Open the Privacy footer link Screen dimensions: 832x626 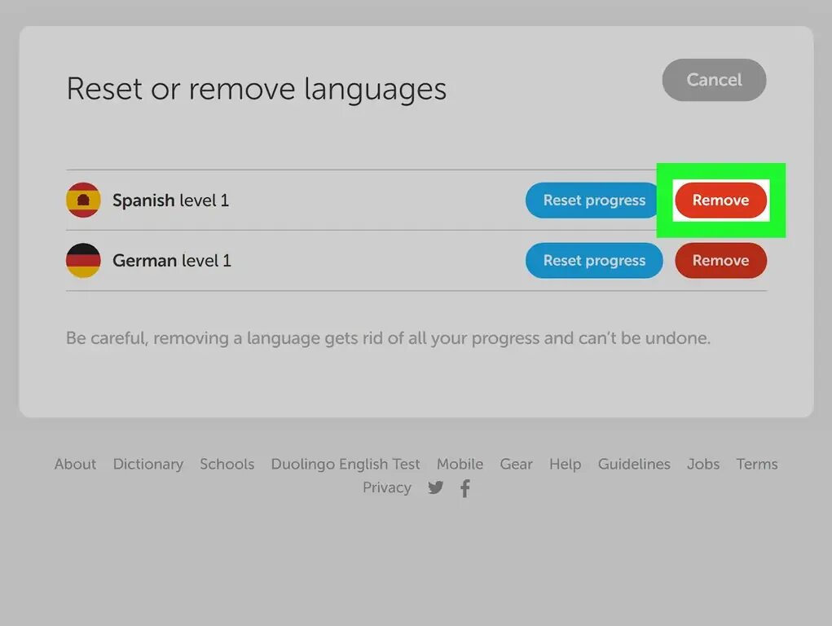(x=387, y=487)
